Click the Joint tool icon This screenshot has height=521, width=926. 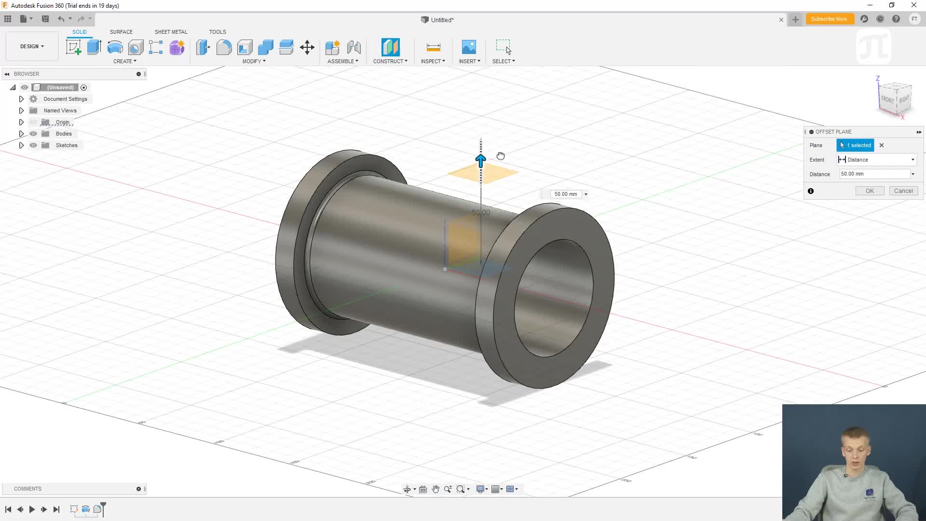[354, 47]
